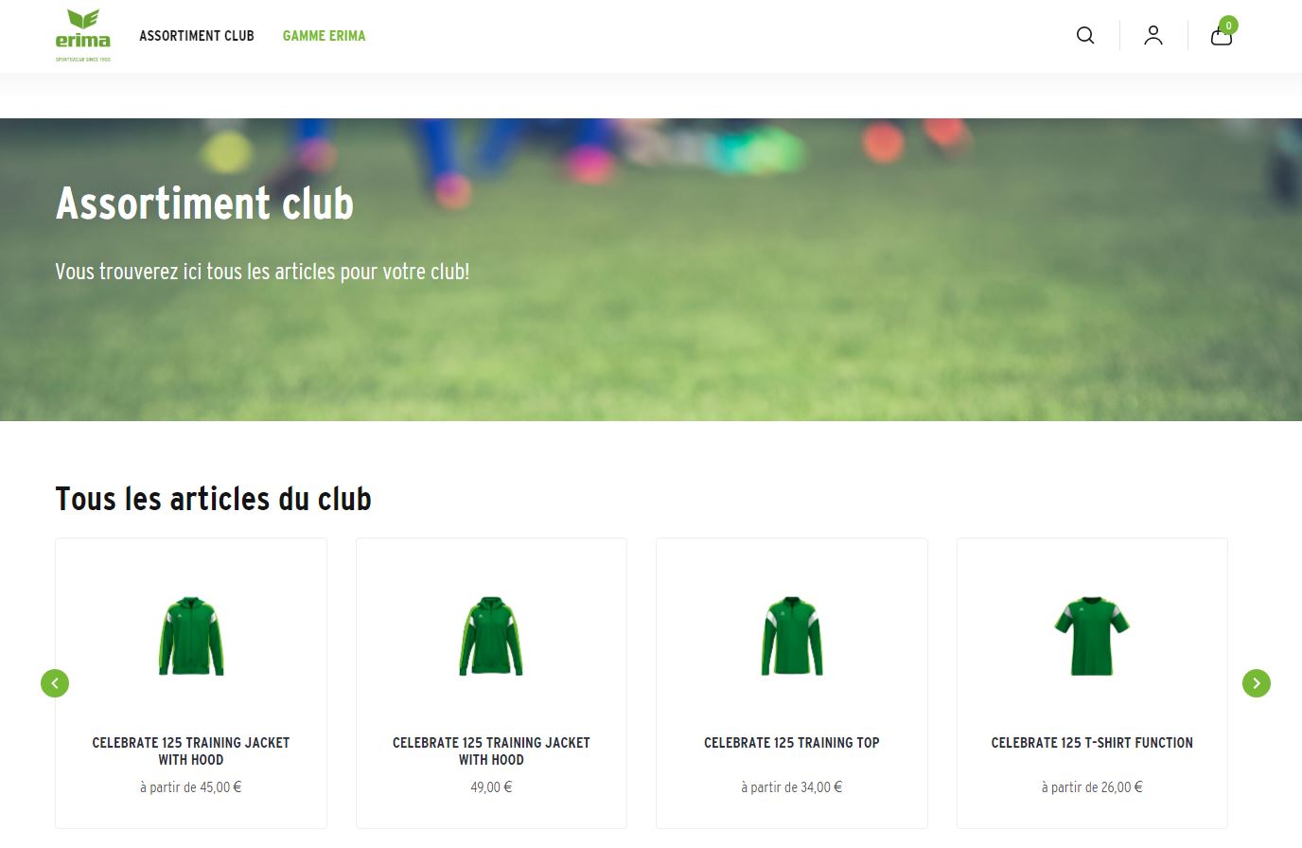
Task: Select the first Training Jacket with Hood image
Action: (191, 636)
